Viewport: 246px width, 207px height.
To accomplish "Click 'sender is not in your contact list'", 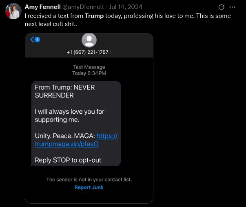I will (89, 179).
